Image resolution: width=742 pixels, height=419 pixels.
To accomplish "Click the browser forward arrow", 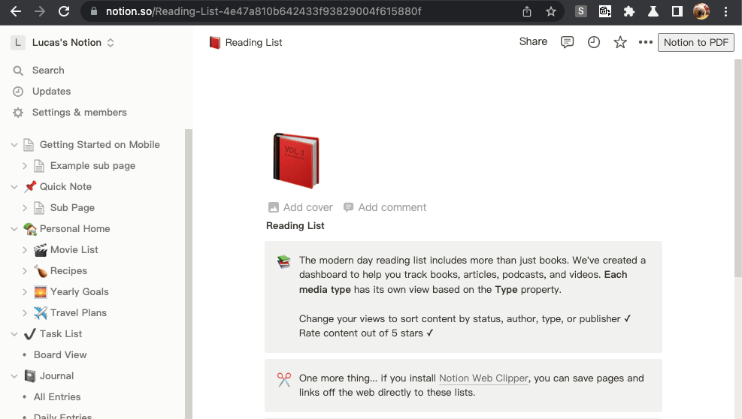I will (x=40, y=11).
